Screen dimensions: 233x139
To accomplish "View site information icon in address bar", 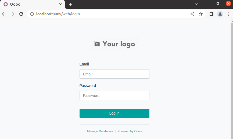I will (32, 14).
